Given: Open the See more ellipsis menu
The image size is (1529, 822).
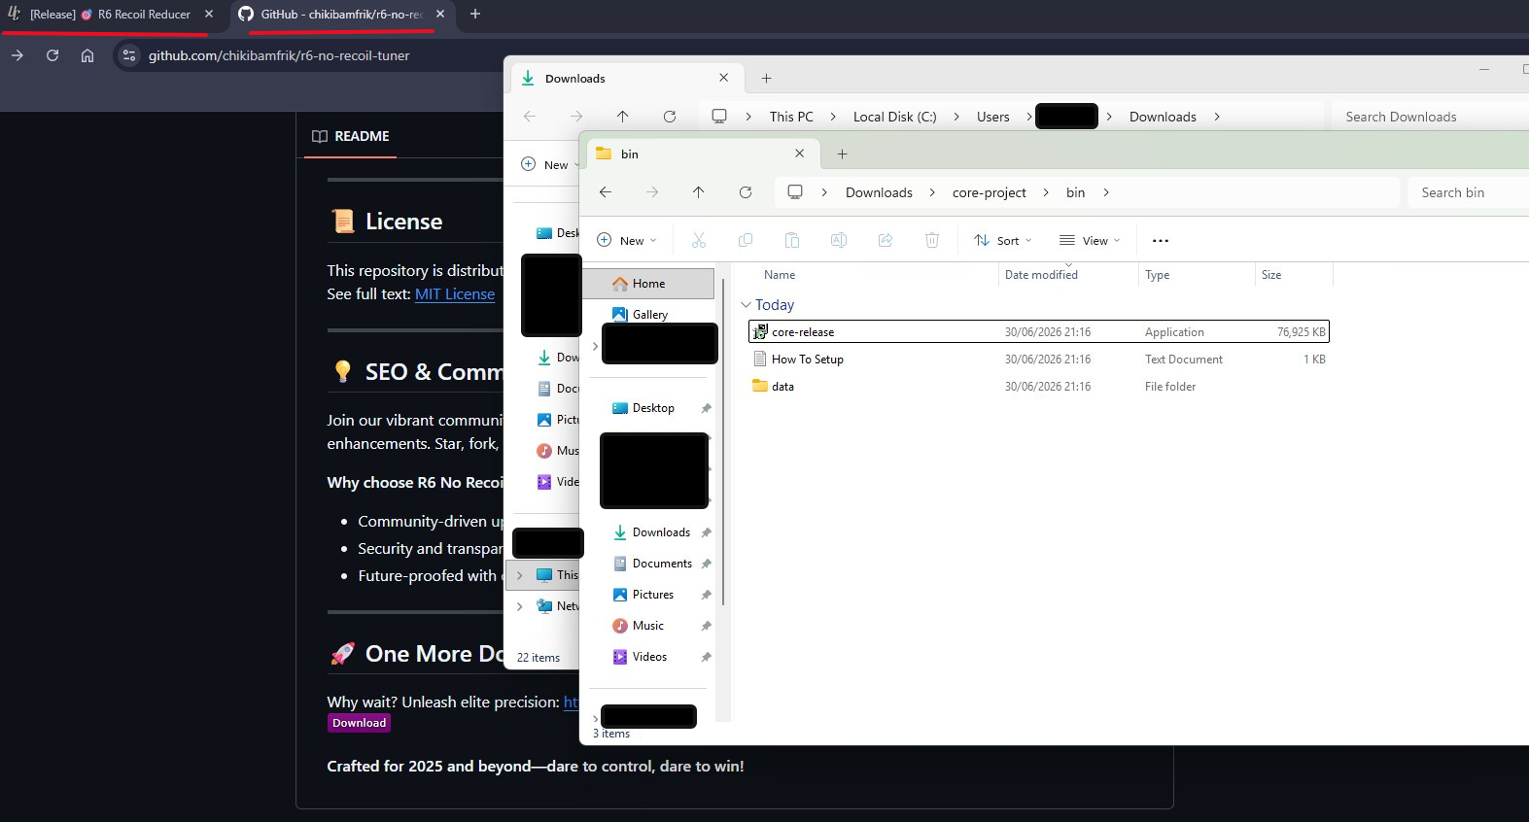Looking at the screenshot, I should tap(1161, 240).
